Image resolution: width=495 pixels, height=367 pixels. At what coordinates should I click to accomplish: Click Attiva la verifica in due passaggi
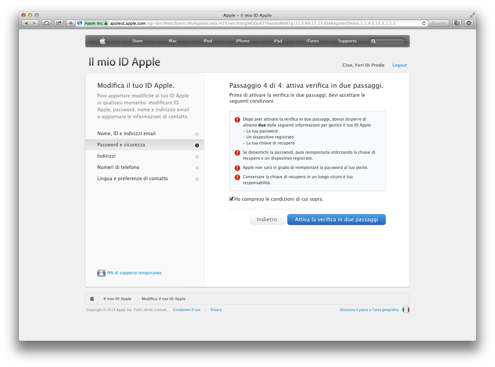tap(337, 220)
